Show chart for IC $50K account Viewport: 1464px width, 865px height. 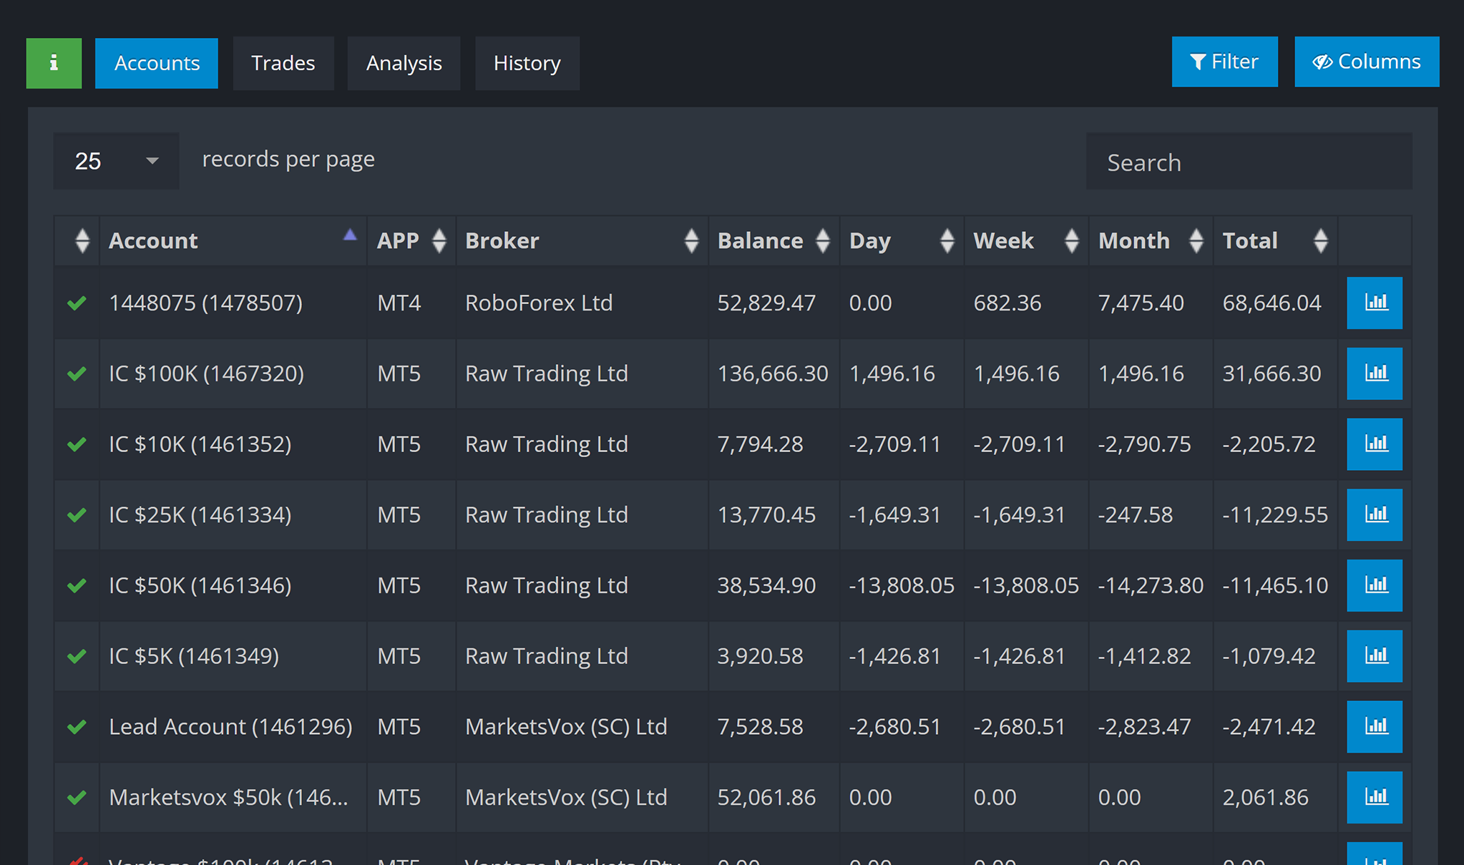tap(1375, 585)
